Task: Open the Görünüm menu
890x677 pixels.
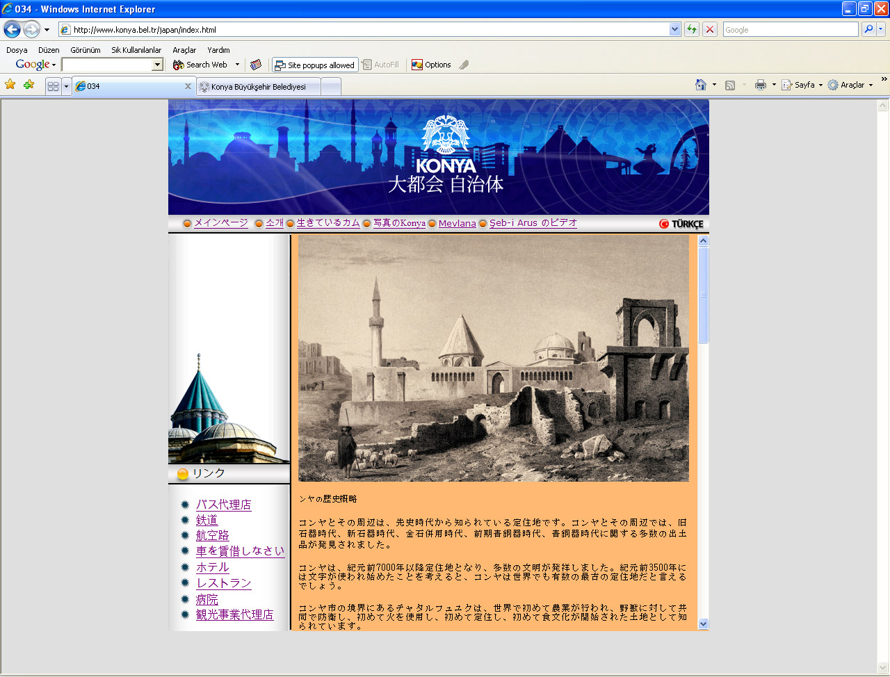Action: pyautogui.click(x=86, y=50)
